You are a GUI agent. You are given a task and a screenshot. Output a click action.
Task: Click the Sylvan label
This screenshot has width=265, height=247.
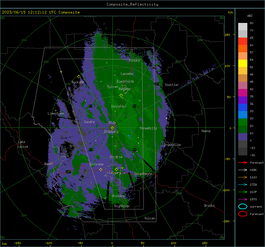[112, 87]
